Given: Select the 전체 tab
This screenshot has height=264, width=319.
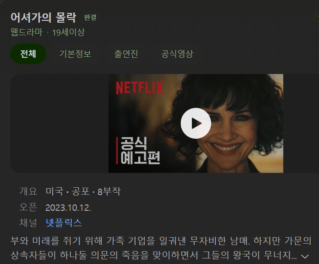Looking at the screenshot, I should (x=28, y=54).
